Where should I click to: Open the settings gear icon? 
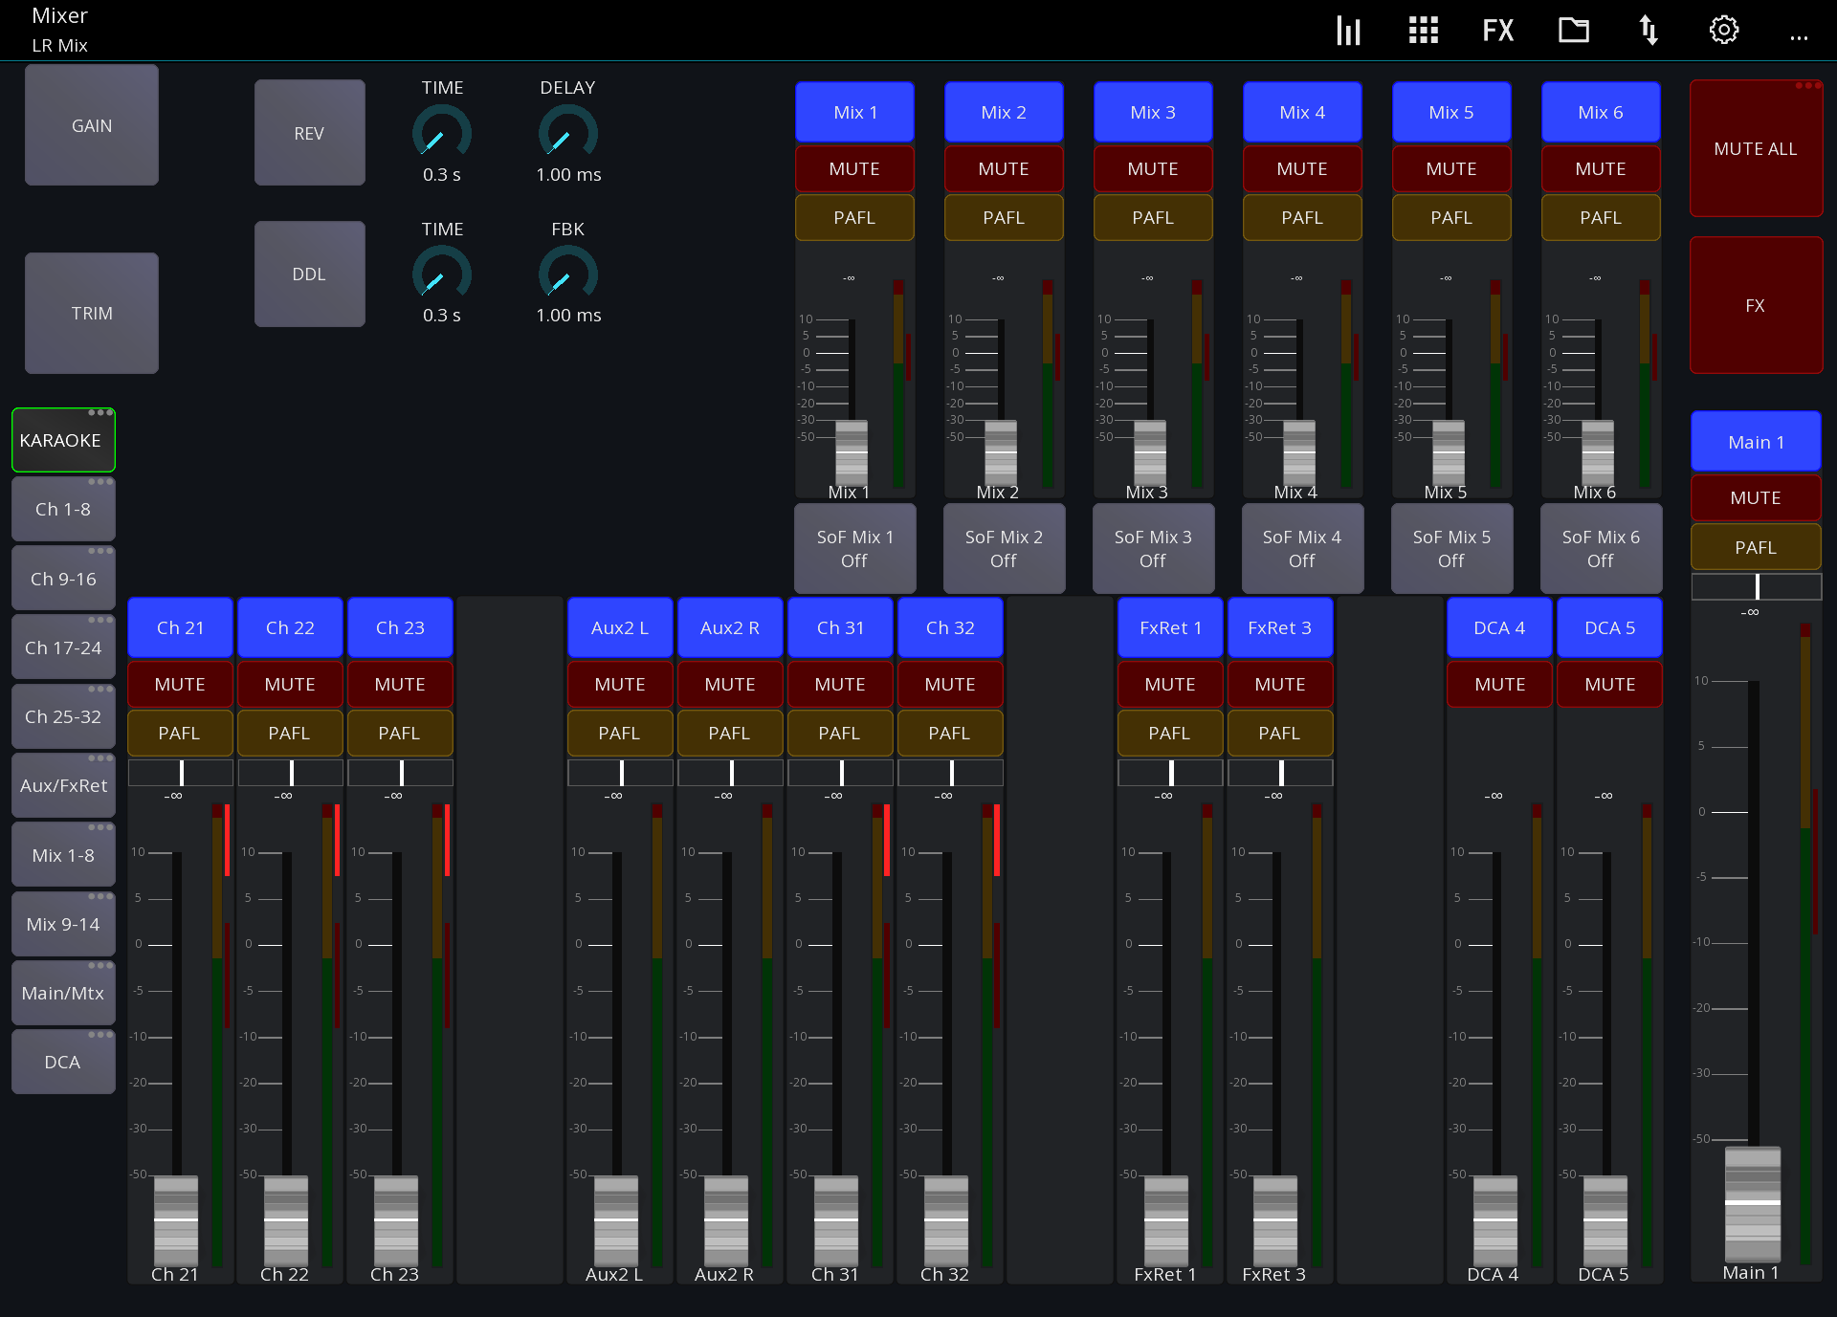click(1724, 30)
